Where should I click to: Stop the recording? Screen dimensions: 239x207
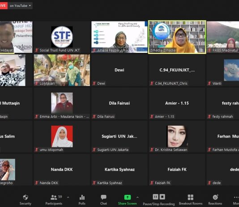[162, 197]
